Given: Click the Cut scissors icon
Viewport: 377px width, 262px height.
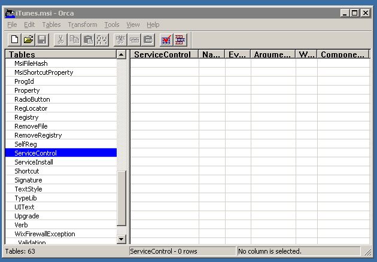Looking at the screenshot, I should (x=60, y=39).
